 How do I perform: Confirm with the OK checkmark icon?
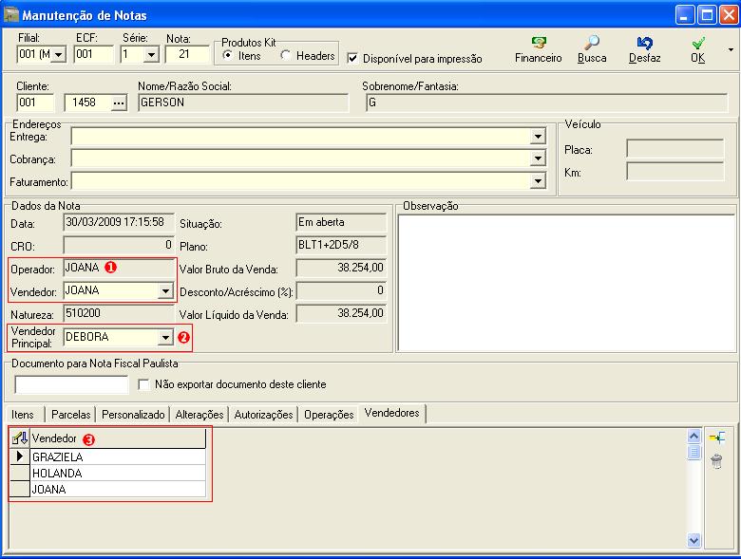[698, 45]
